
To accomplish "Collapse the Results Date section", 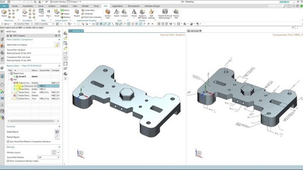I will (59, 66).
